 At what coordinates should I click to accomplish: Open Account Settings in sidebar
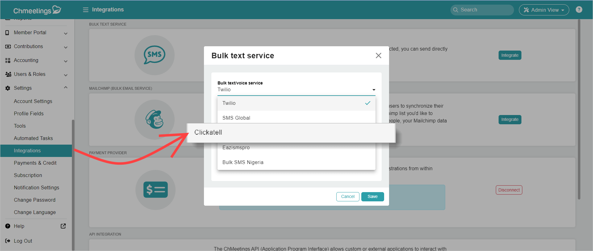[x=33, y=101]
